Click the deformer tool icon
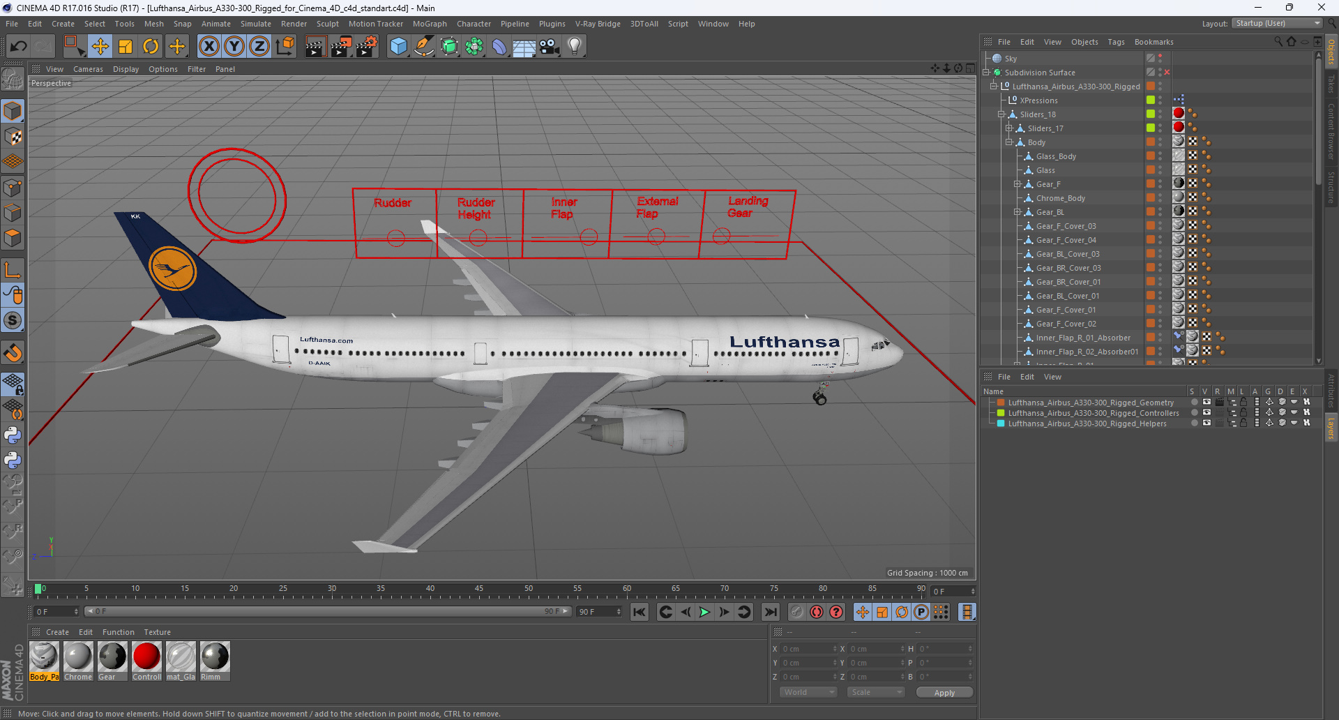1339x720 pixels. [499, 47]
